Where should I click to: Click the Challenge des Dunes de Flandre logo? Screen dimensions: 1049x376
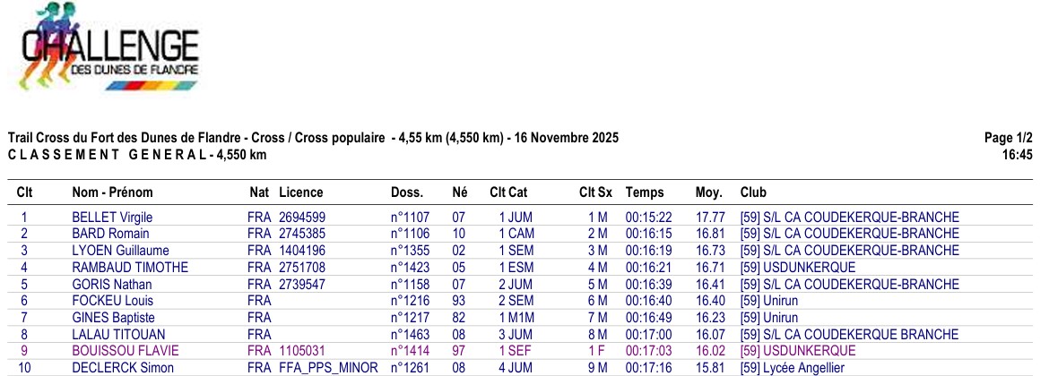(x=109, y=47)
